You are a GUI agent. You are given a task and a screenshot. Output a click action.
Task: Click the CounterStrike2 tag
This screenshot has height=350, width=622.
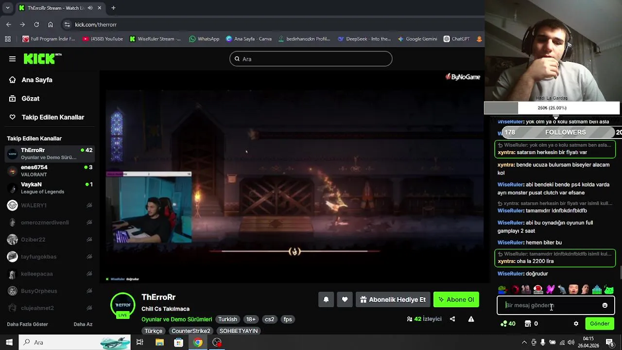point(191,331)
